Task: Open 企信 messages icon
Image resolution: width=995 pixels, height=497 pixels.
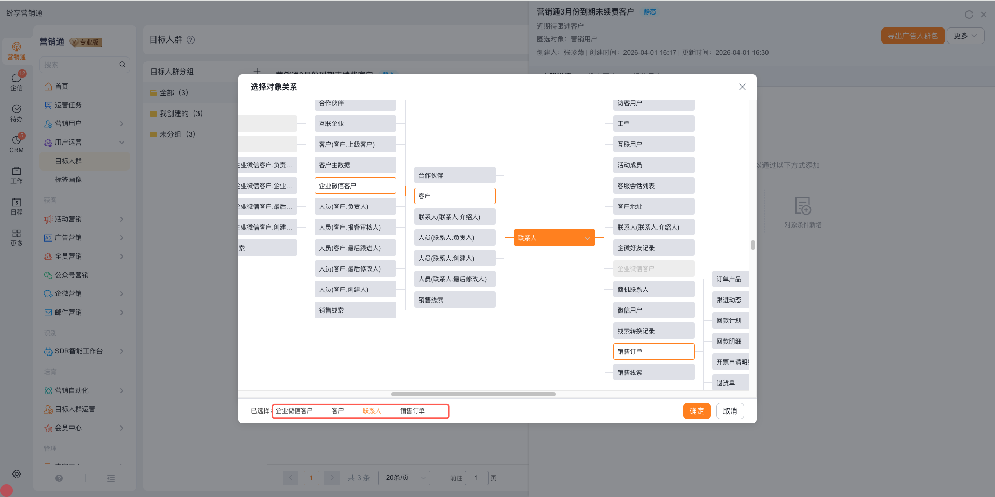Action: pyautogui.click(x=17, y=81)
